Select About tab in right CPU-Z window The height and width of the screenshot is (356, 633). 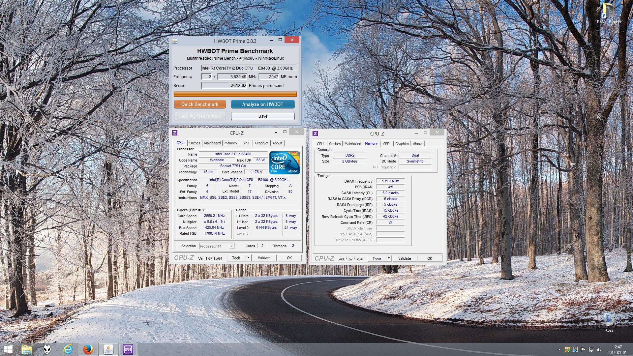(x=418, y=144)
